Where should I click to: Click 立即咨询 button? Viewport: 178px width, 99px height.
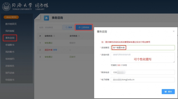pos(84,28)
